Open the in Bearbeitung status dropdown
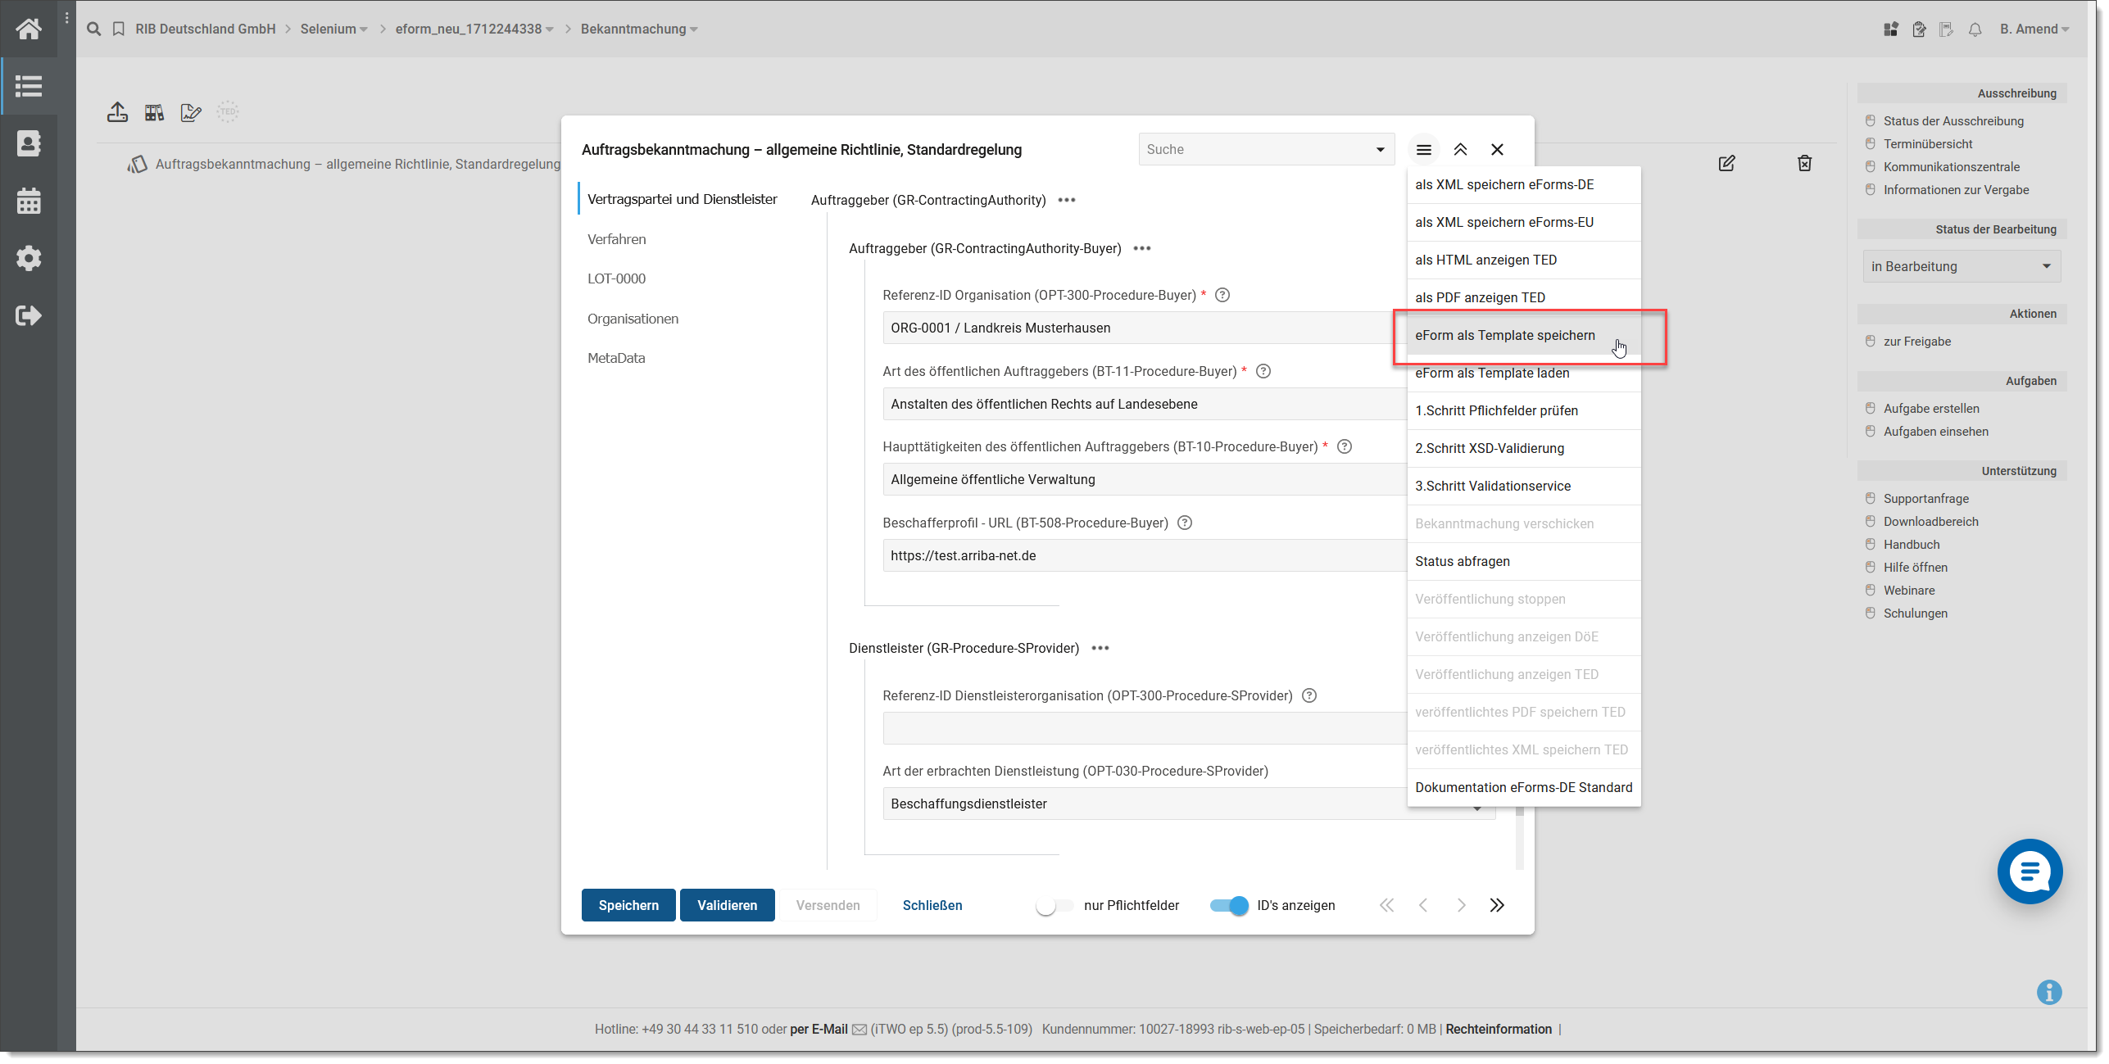The width and height of the screenshot is (2109, 1064). click(x=1962, y=266)
